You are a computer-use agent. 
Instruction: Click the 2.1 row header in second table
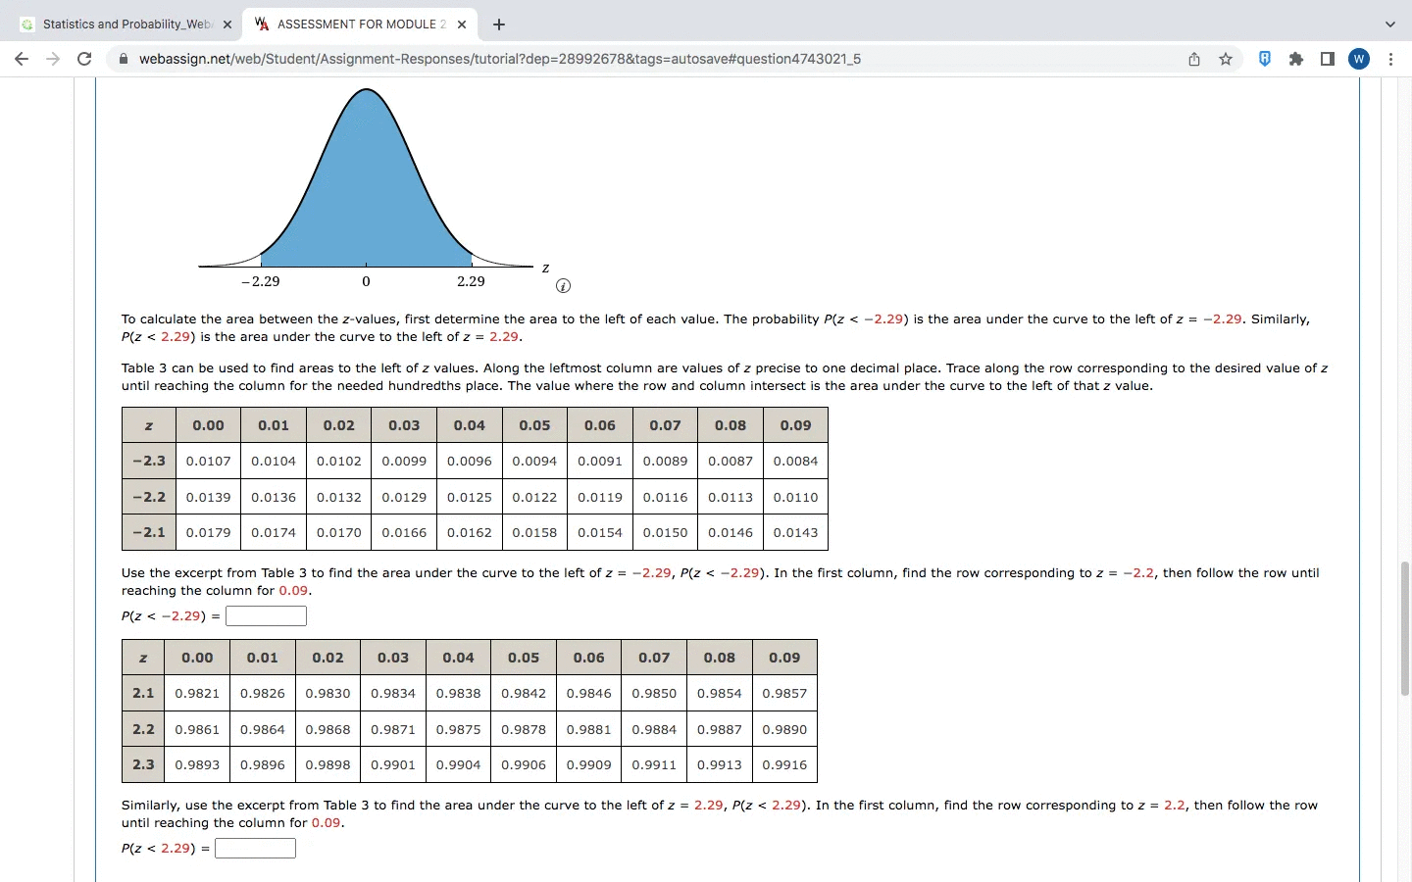tap(143, 693)
